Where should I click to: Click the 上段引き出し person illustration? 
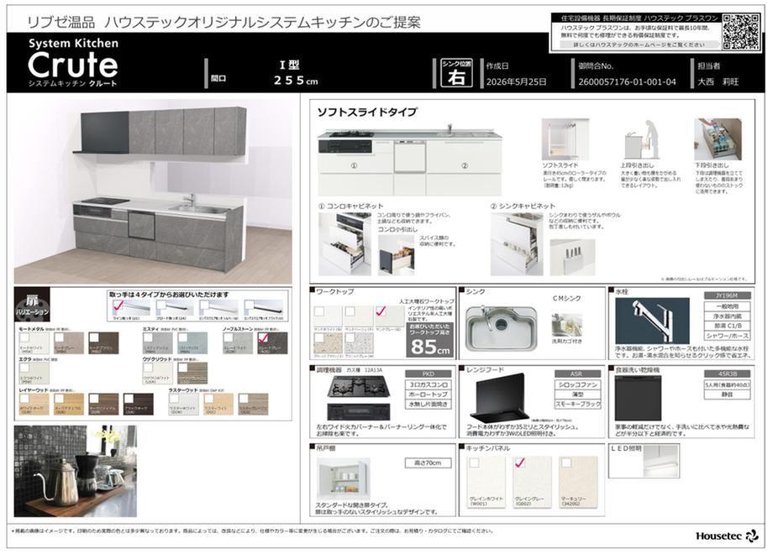coord(641,139)
